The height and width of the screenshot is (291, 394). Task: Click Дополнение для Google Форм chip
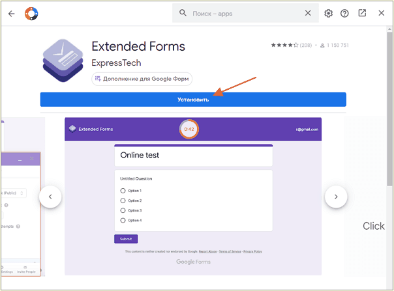click(142, 79)
